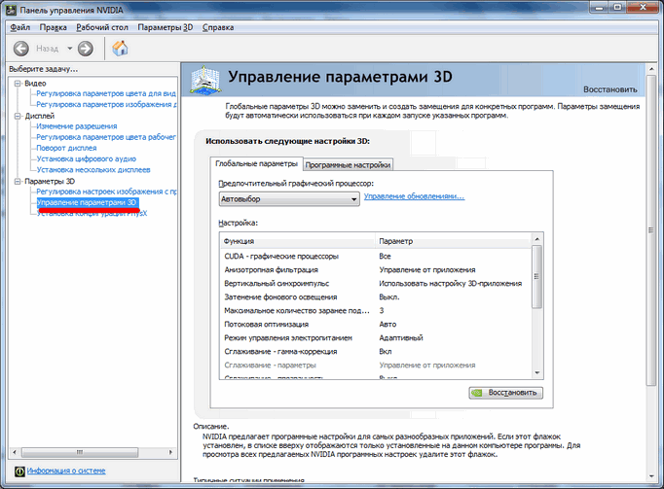The image size is (664, 489).
Task: Select Регулировка параметров изображения item
Action: (106, 104)
